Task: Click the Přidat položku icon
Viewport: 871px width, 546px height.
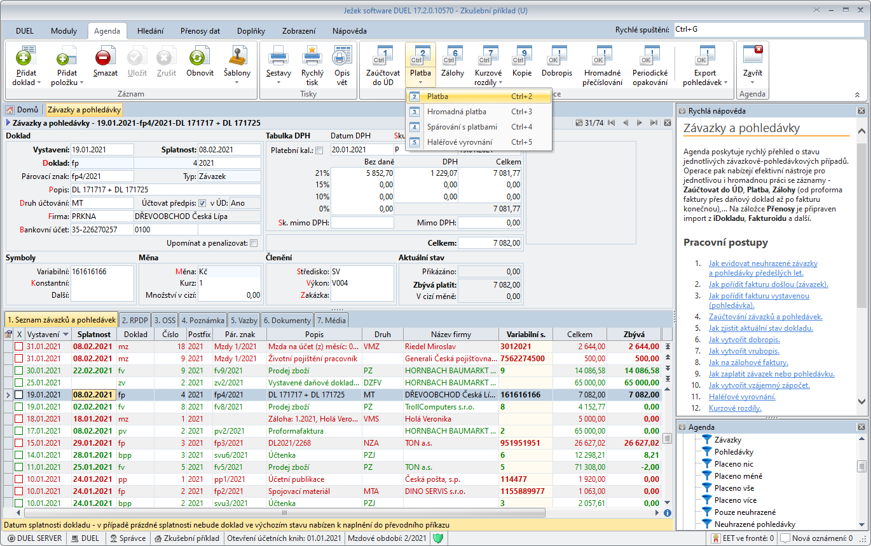Action: [x=66, y=57]
